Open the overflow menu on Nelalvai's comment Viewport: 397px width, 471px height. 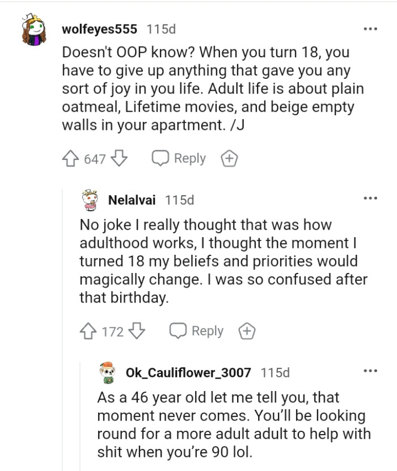371,197
